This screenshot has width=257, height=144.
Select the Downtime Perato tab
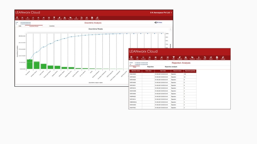click(34, 26)
